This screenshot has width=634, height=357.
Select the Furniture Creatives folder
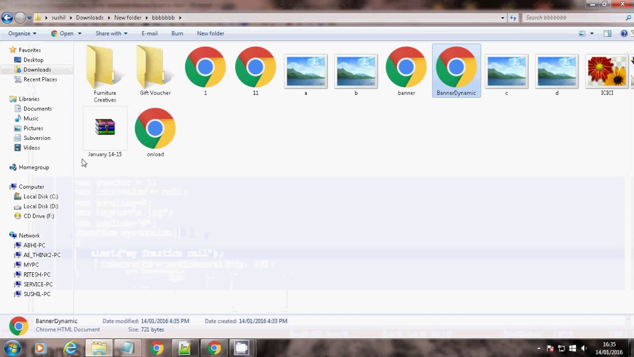105,74
